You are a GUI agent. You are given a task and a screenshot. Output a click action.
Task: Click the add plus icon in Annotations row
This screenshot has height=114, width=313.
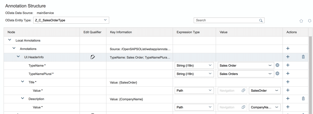tap(288, 49)
